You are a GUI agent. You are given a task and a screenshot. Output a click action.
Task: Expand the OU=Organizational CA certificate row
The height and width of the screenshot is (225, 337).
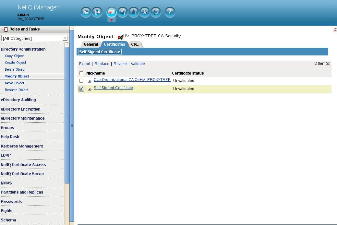89,81
